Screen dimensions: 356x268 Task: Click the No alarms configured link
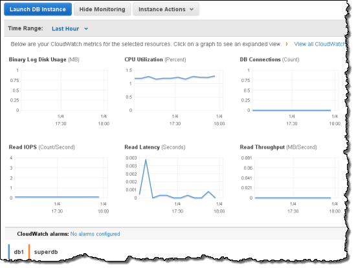[95, 234]
